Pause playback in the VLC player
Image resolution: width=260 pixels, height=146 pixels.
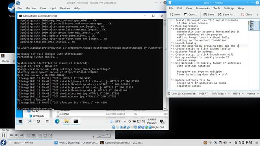[x=4, y=135]
